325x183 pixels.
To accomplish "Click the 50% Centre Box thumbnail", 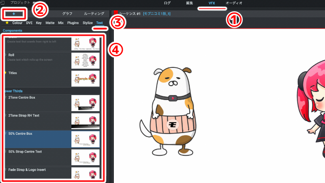I will (85, 139).
